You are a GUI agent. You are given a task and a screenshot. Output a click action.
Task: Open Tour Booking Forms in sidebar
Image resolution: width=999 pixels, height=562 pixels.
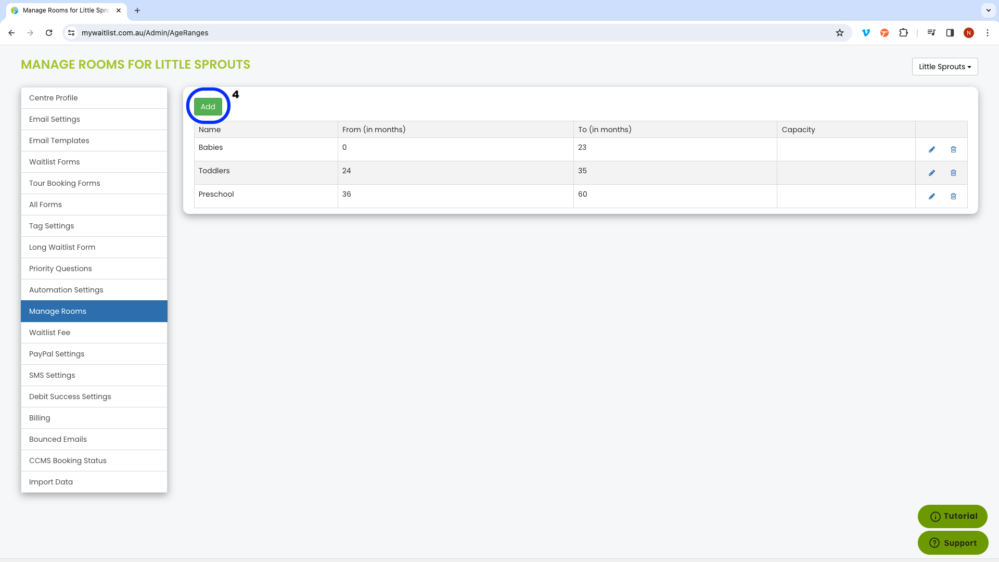tap(94, 183)
